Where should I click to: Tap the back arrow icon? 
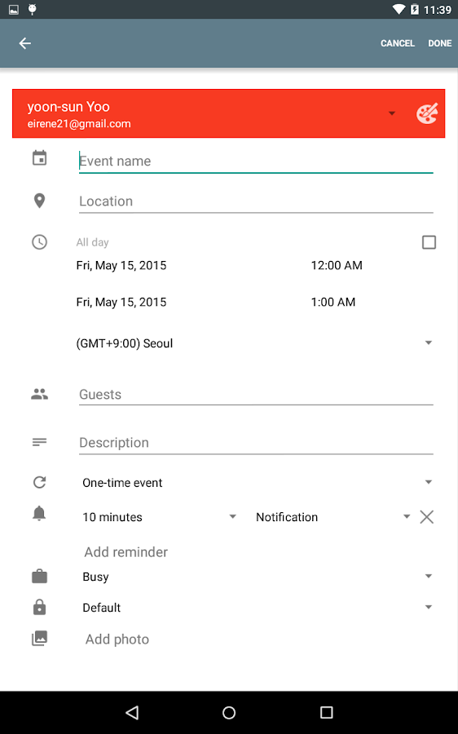click(x=24, y=43)
